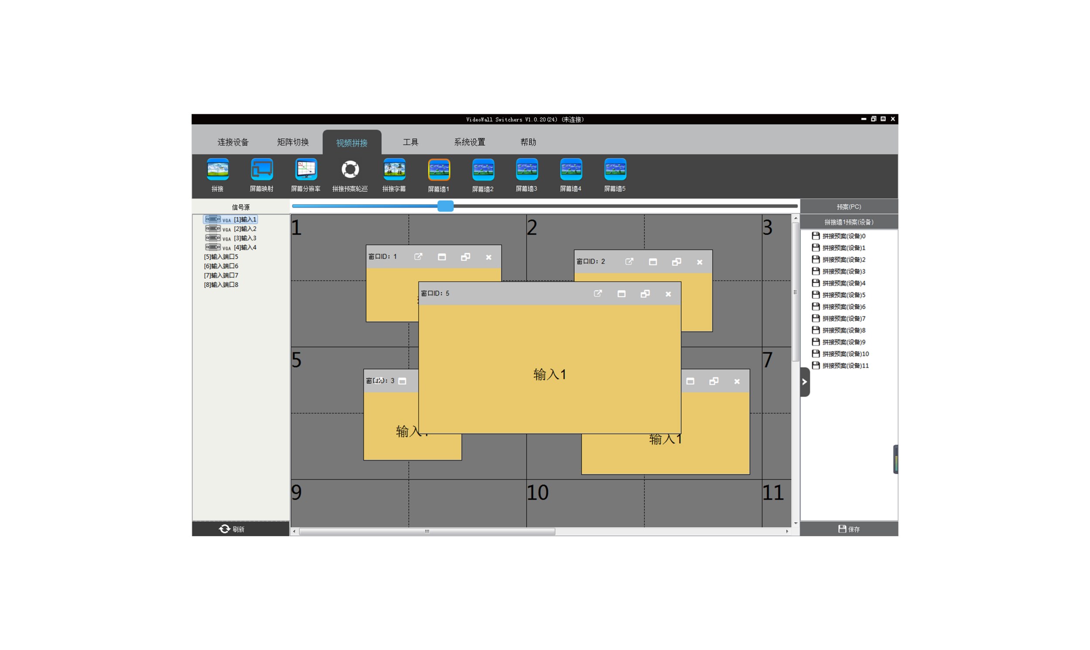This screenshot has height=650, width=1090.
Task: Restore window ID 5 to tile layout
Action: (x=645, y=294)
